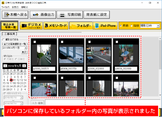The width and height of the screenshot is (162, 117).
Task: Select the 日単位 radio option
Action: [16, 59]
